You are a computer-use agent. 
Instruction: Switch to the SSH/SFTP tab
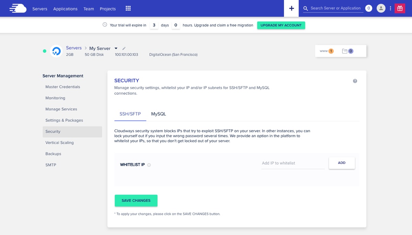[x=130, y=114]
